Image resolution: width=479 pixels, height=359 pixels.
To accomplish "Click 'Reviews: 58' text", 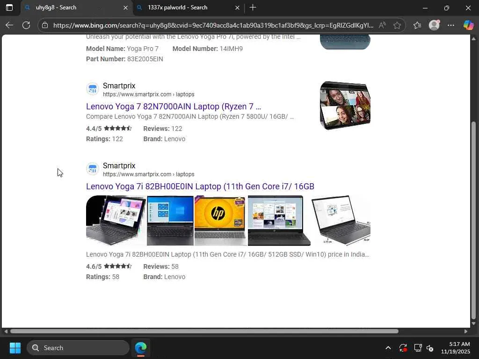I will click(x=161, y=266).
